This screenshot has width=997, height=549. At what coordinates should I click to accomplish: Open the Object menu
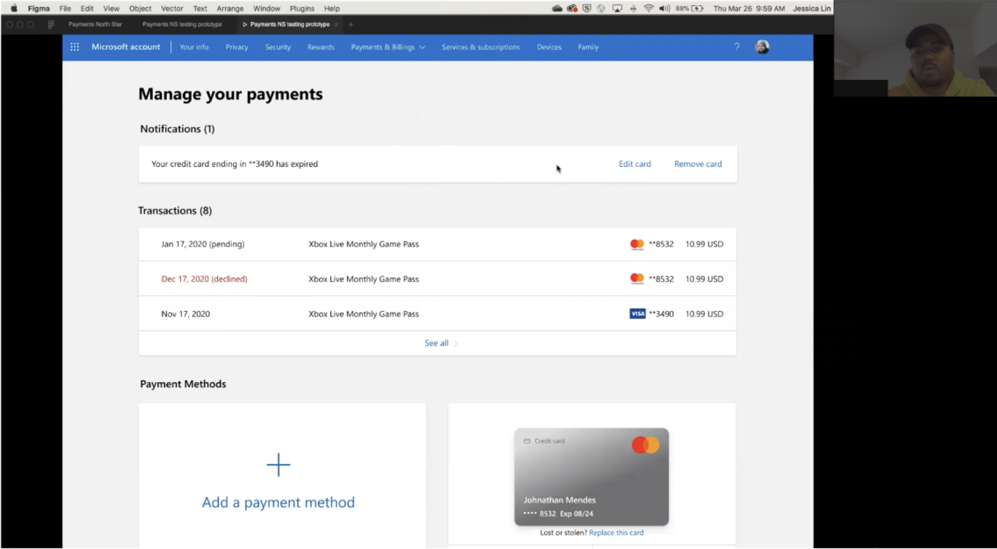point(140,9)
